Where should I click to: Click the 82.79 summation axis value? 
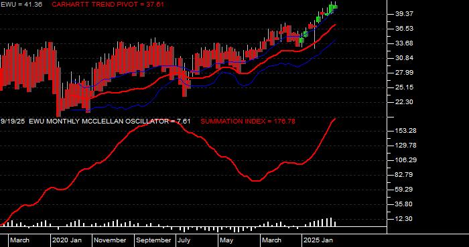click(x=403, y=175)
